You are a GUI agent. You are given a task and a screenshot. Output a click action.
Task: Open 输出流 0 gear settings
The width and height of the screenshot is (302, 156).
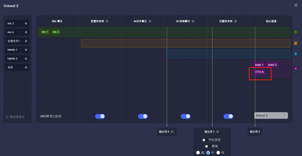[172, 131]
